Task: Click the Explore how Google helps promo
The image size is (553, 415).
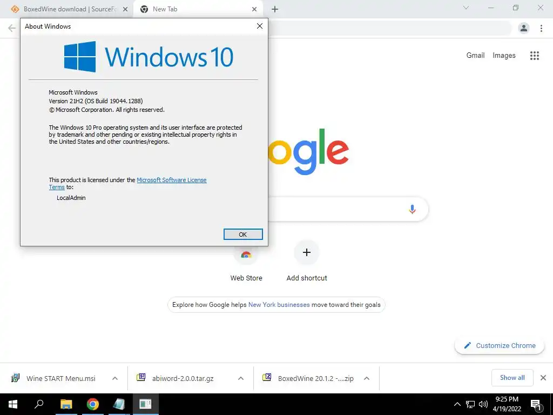Action: pyautogui.click(x=276, y=305)
